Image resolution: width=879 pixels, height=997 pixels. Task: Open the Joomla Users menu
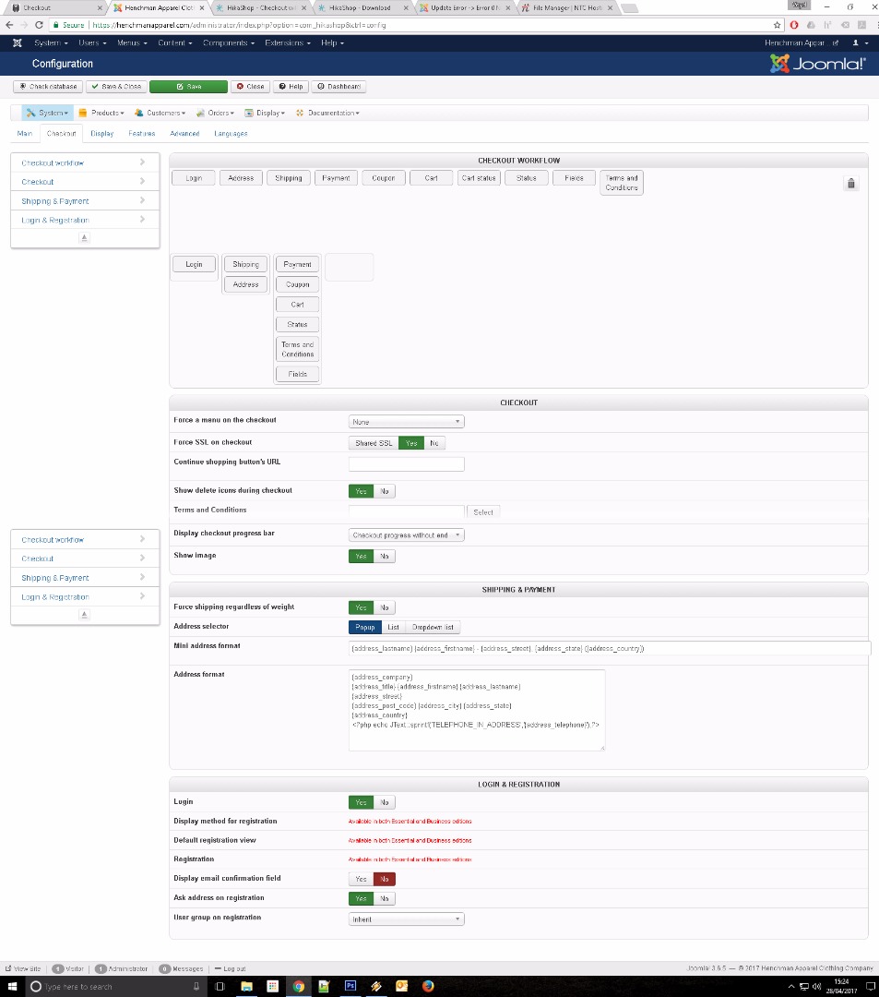pos(92,42)
